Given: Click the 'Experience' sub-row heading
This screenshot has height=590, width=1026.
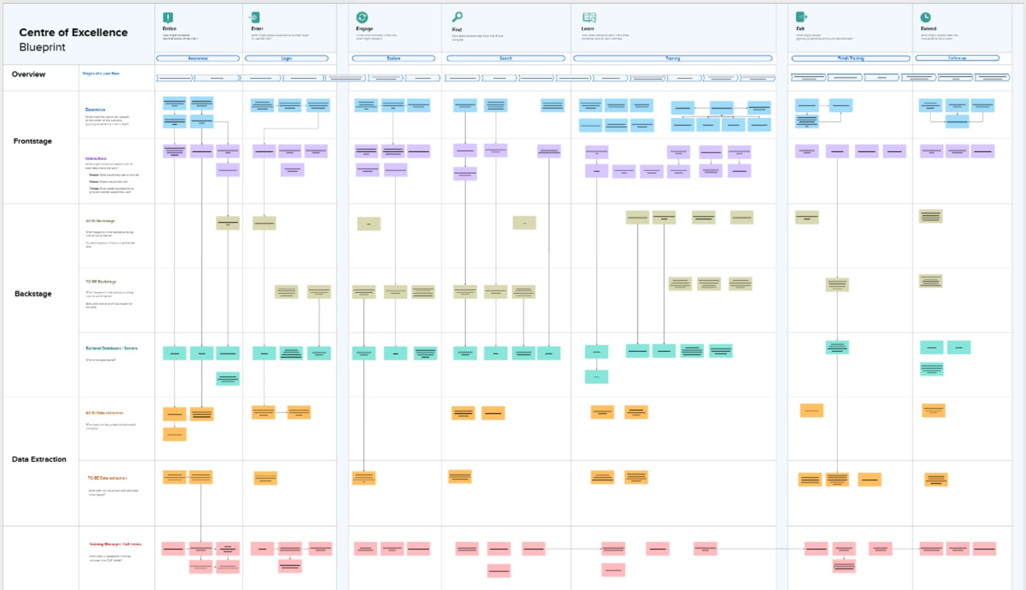Looking at the screenshot, I should (96, 110).
